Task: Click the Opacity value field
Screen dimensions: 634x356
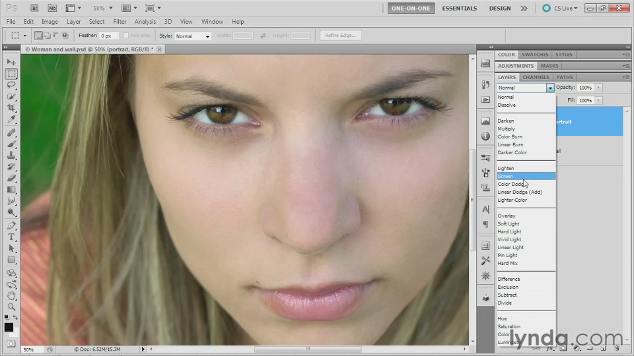Action: coord(586,88)
